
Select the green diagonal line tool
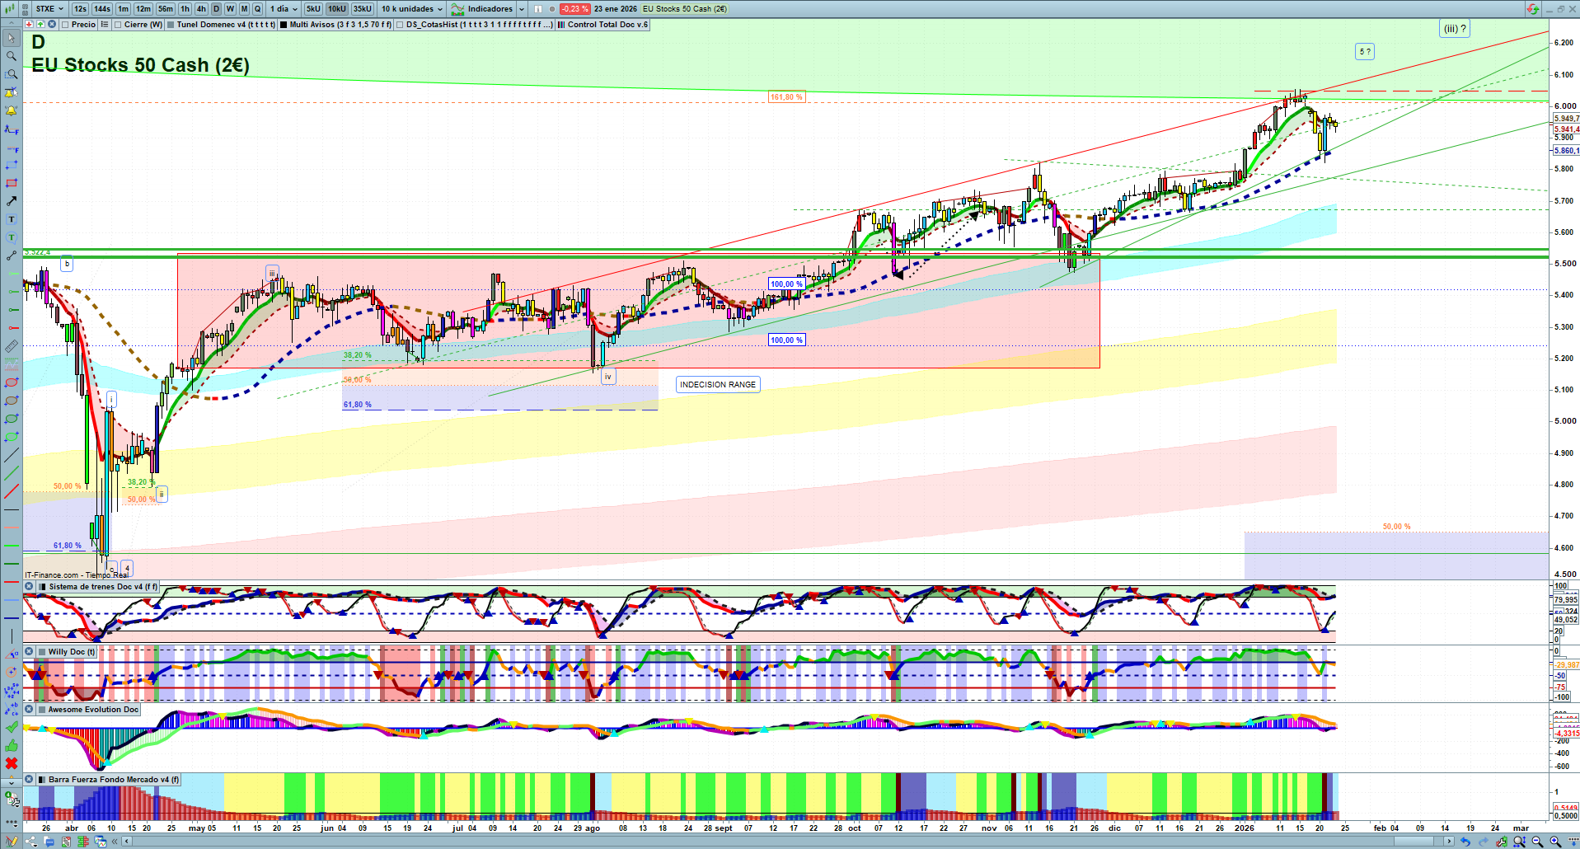pyautogui.click(x=12, y=473)
